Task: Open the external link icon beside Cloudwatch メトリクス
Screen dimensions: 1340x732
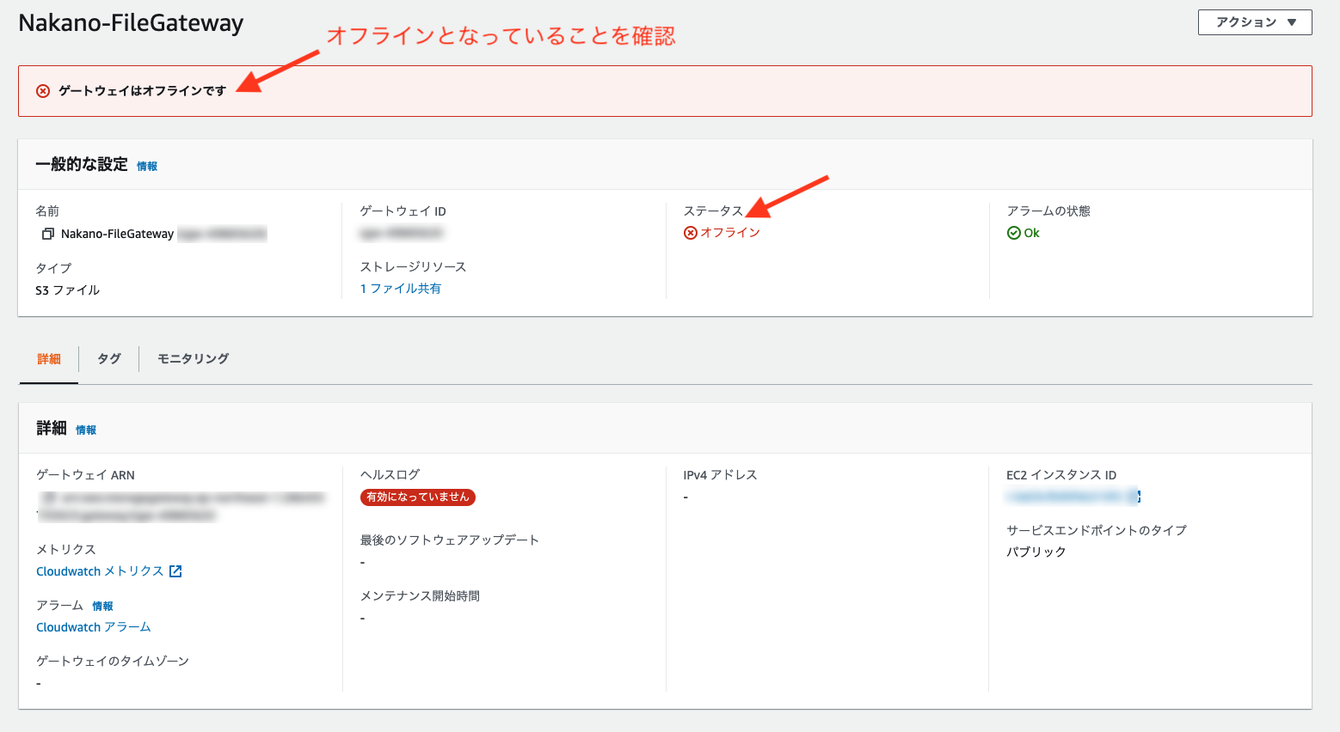Action: (x=175, y=571)
